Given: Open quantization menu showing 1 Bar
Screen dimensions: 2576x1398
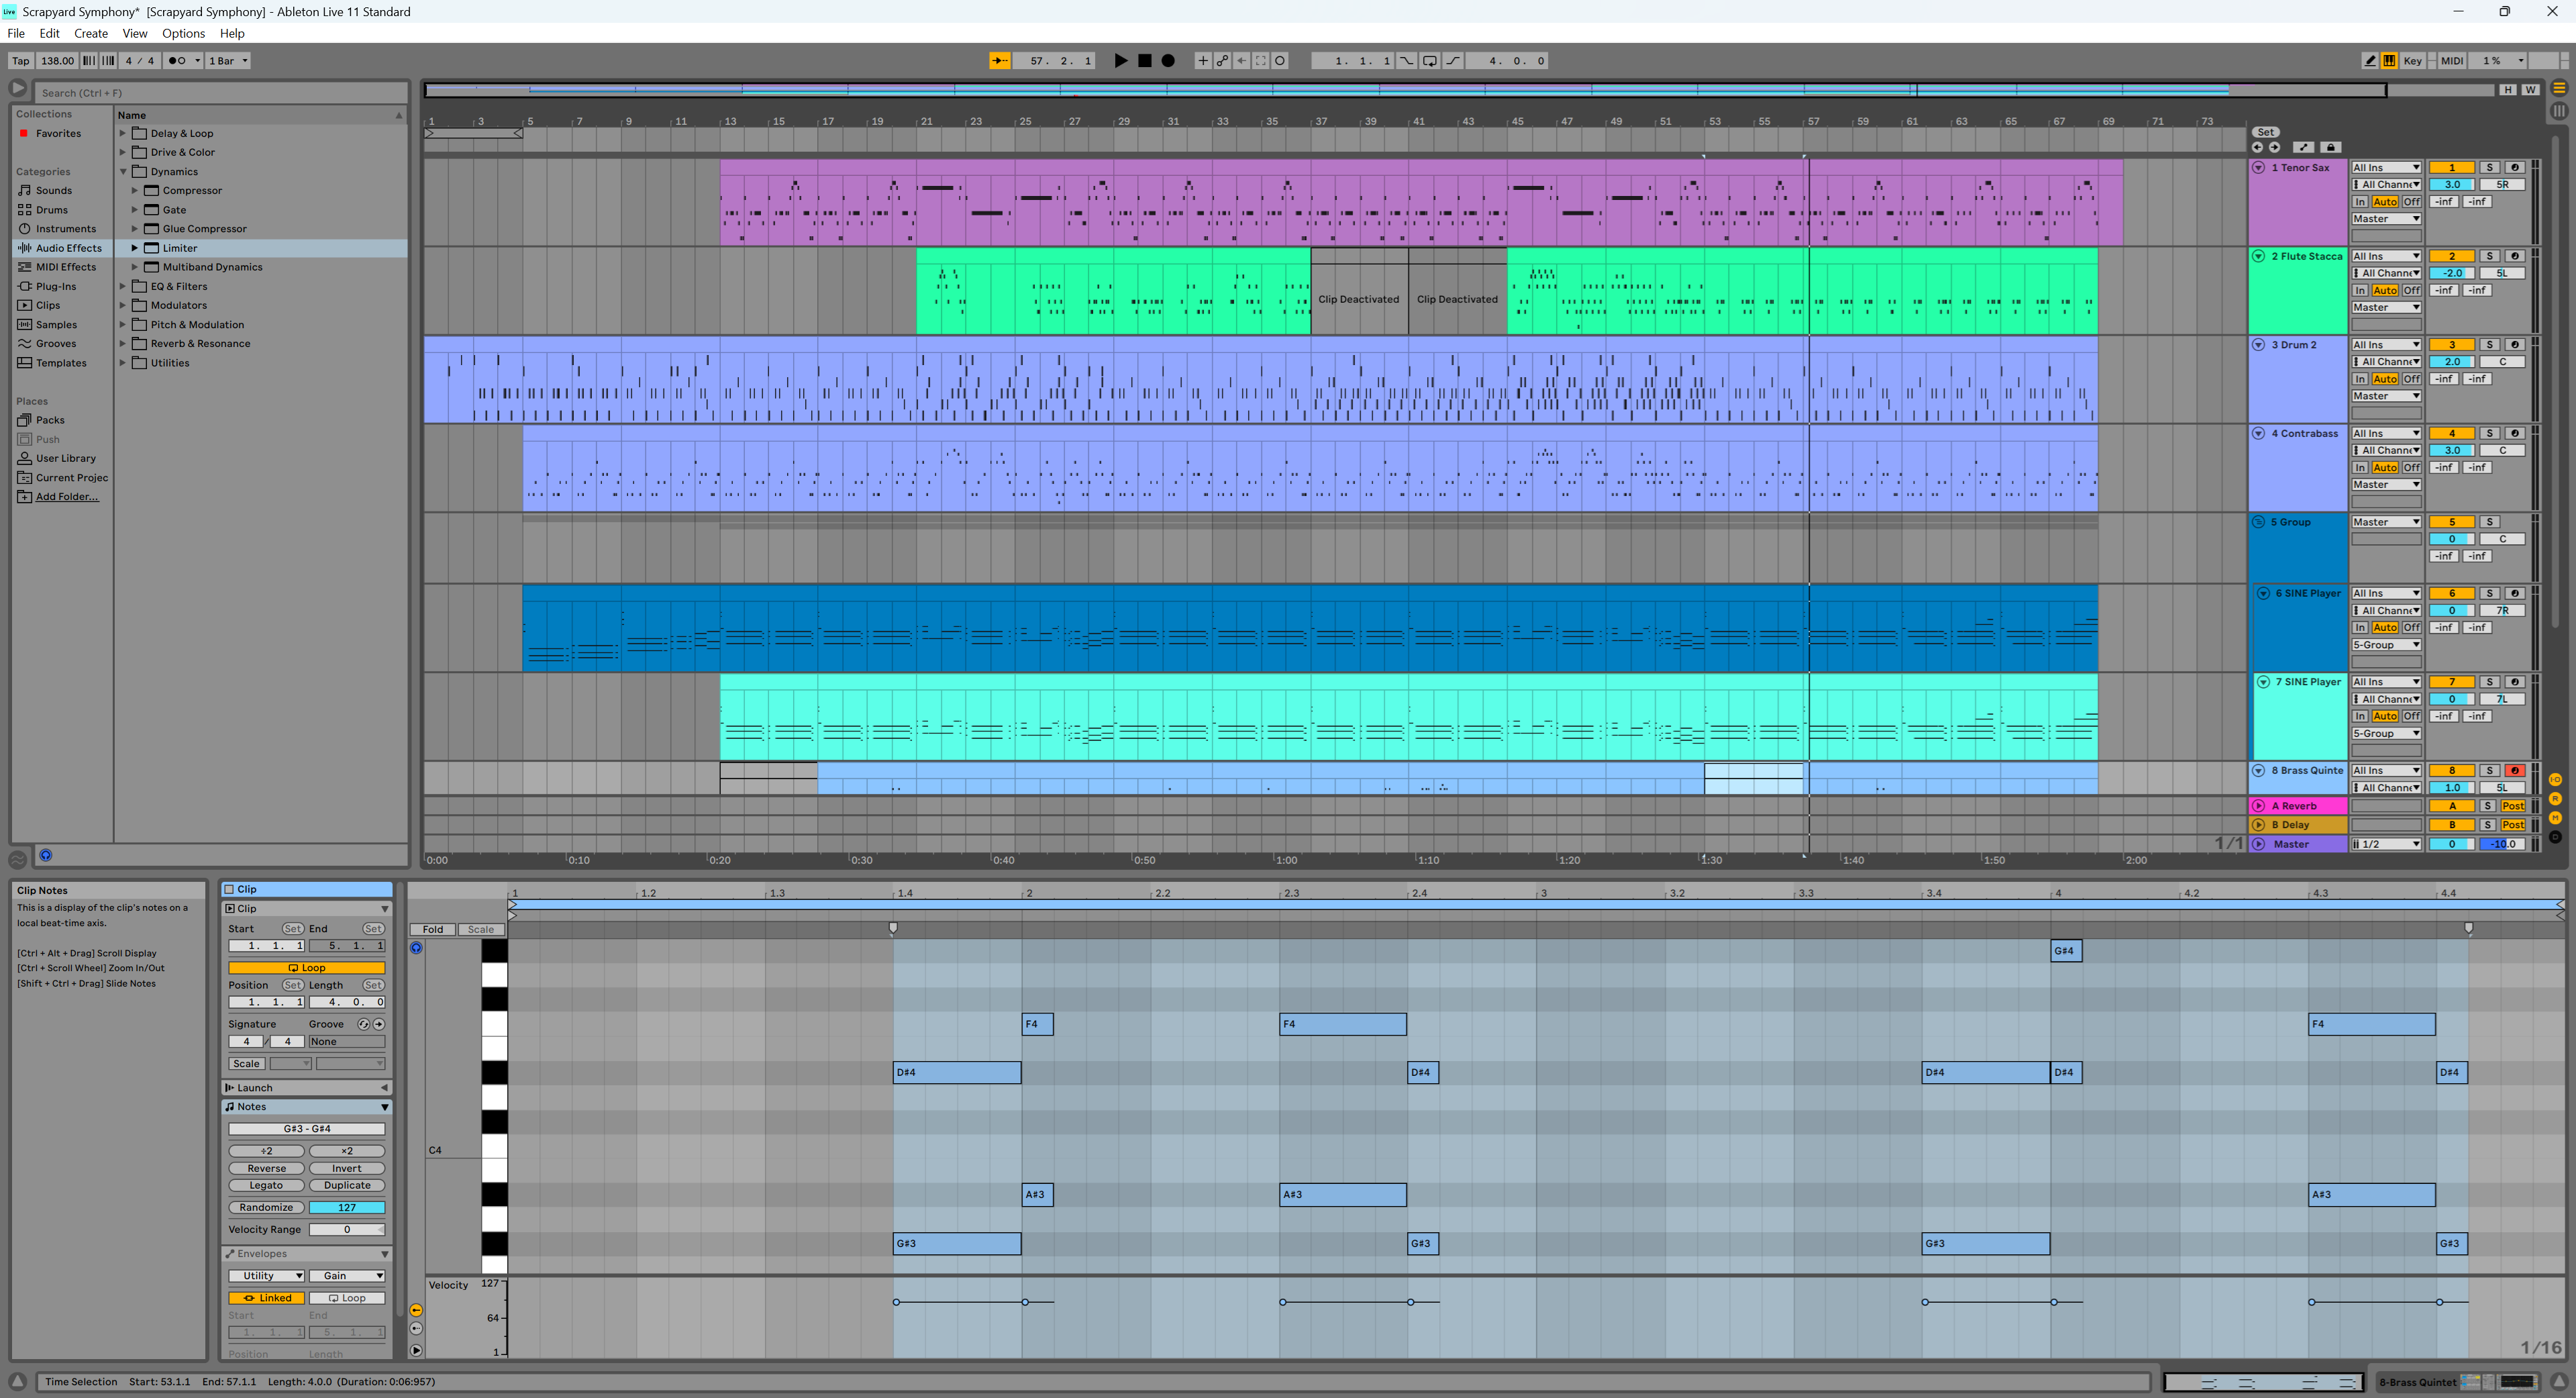Looking at the screenshot, I should (228, 61).
